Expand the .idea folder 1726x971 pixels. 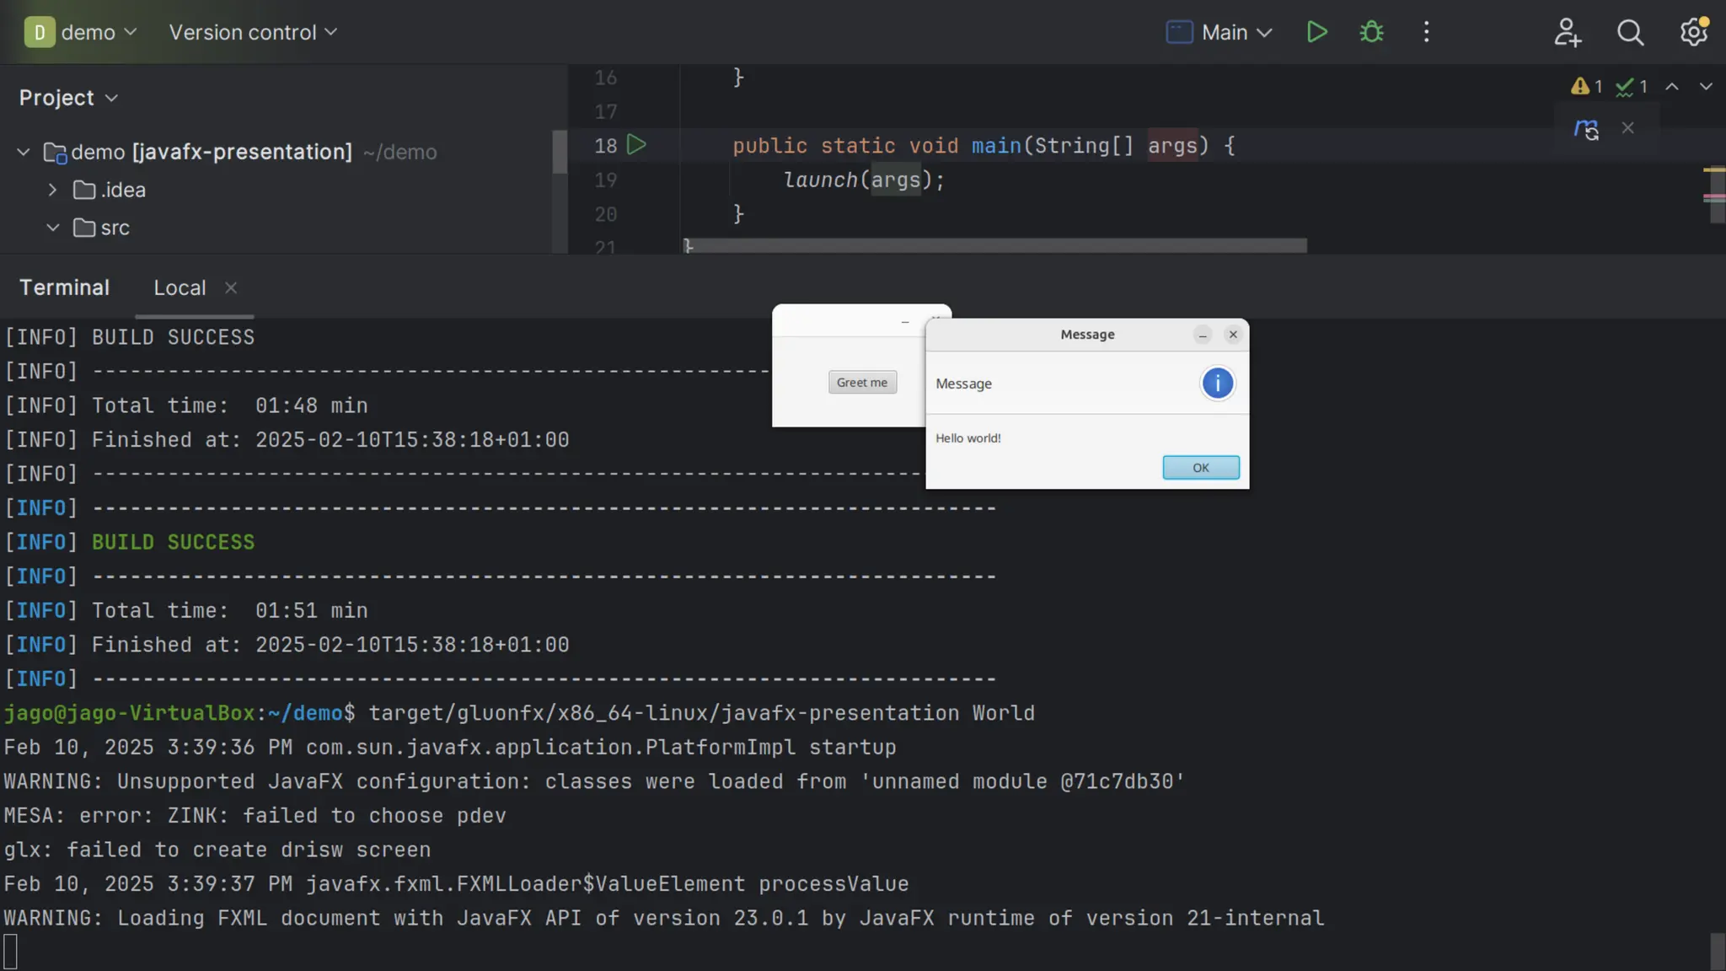point(52,190)
